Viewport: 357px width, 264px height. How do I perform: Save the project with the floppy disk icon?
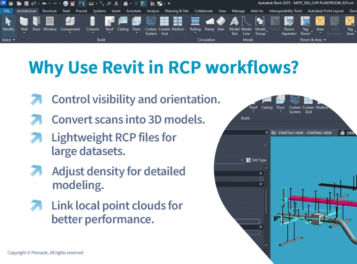[26, 3]
